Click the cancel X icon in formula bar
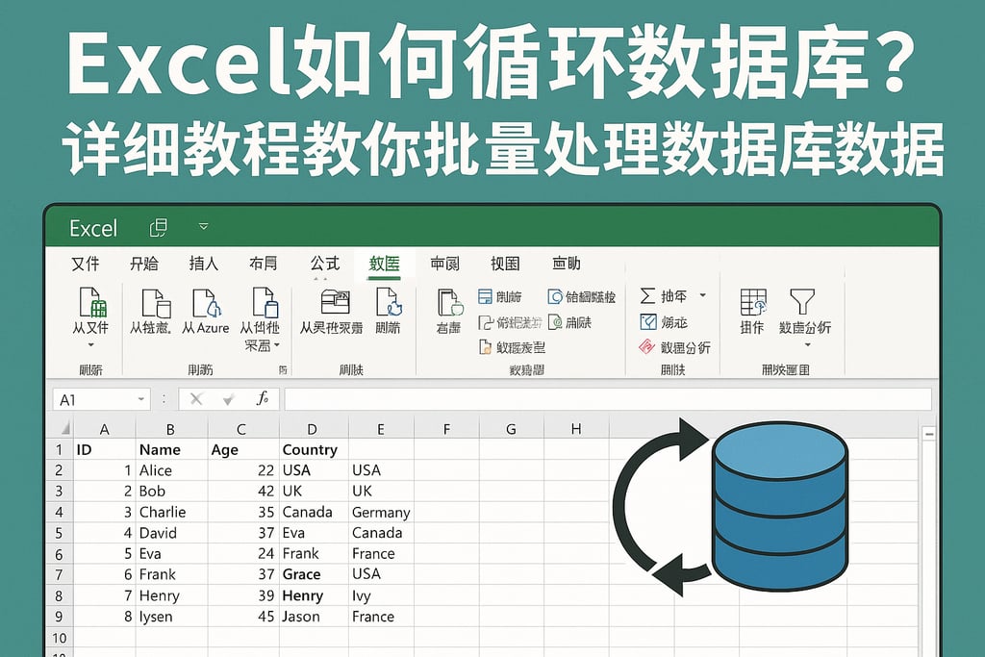The height and width of the screenshot is (657, 985). [196, 399]
